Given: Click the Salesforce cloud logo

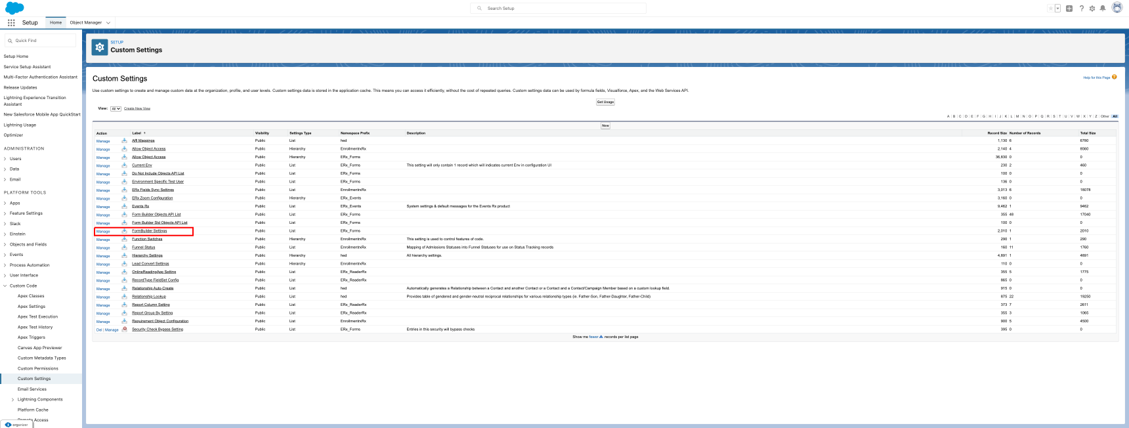Looking at the screenshot, I should 14,8.
